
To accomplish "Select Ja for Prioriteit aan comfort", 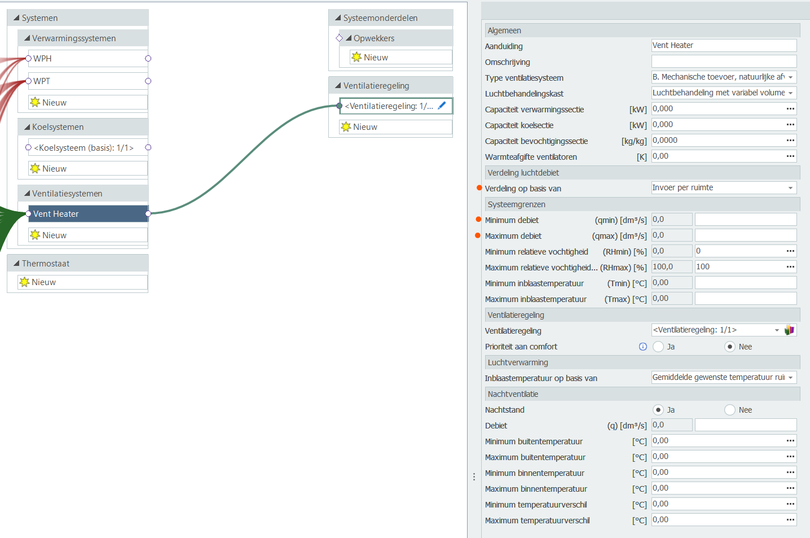I will (x=658, y=347).
